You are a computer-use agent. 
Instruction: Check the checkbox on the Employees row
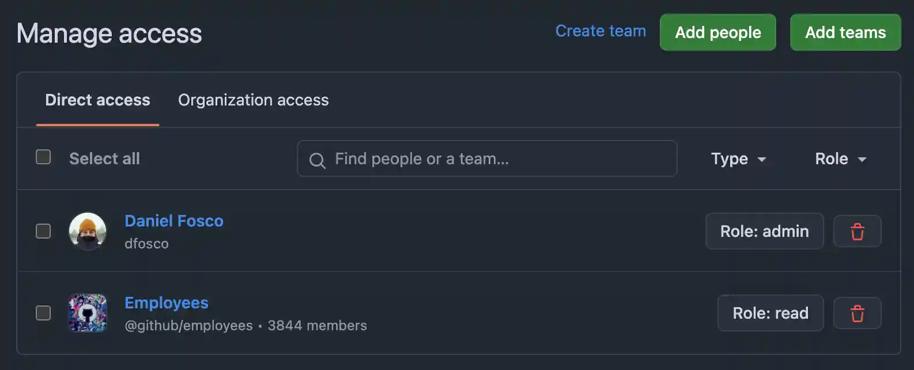43,313
